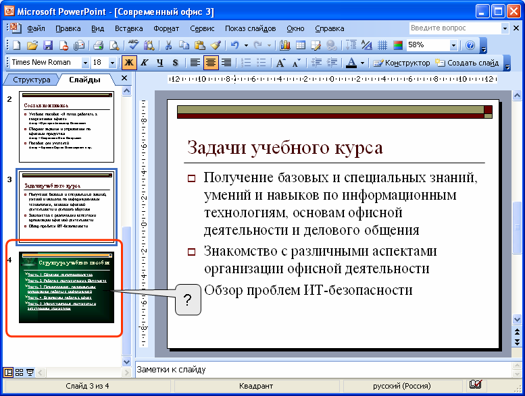Viewport: 525px width, 396px height.
Task: Run the ABC spelling check
Action: click(133, 45)
